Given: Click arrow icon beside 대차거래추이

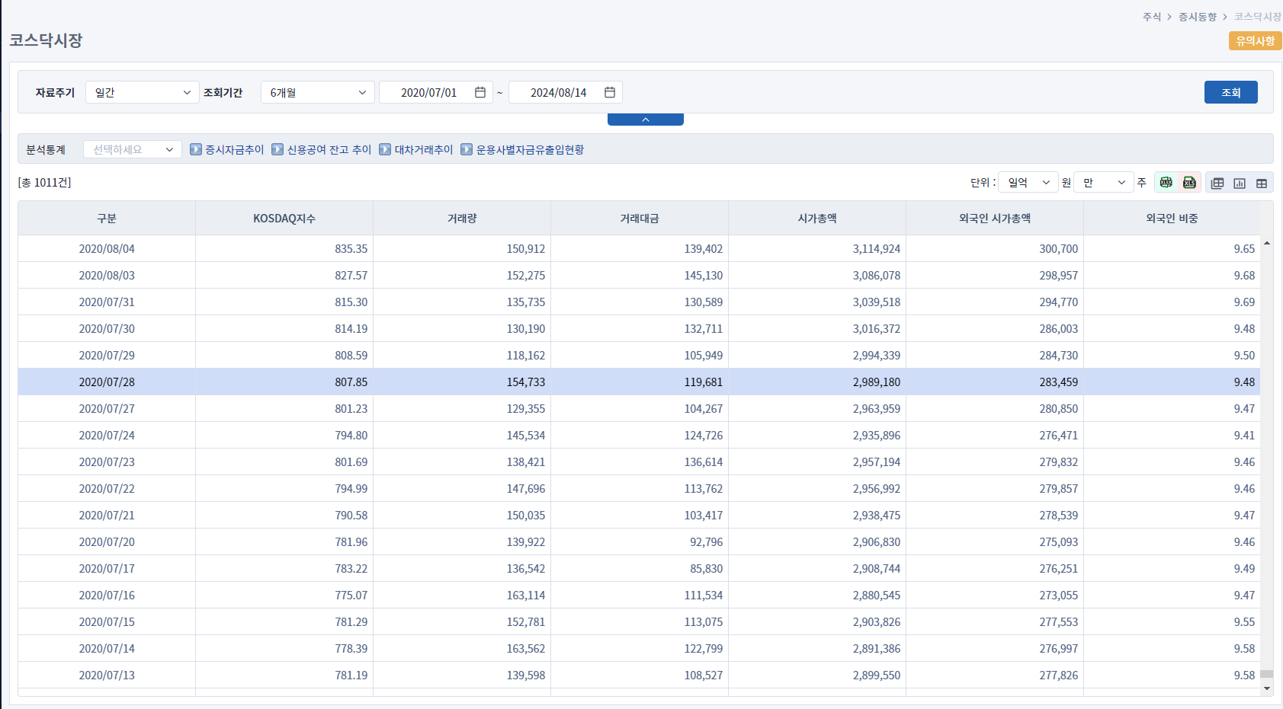Looking at the screenshot, I should (385, 149).
